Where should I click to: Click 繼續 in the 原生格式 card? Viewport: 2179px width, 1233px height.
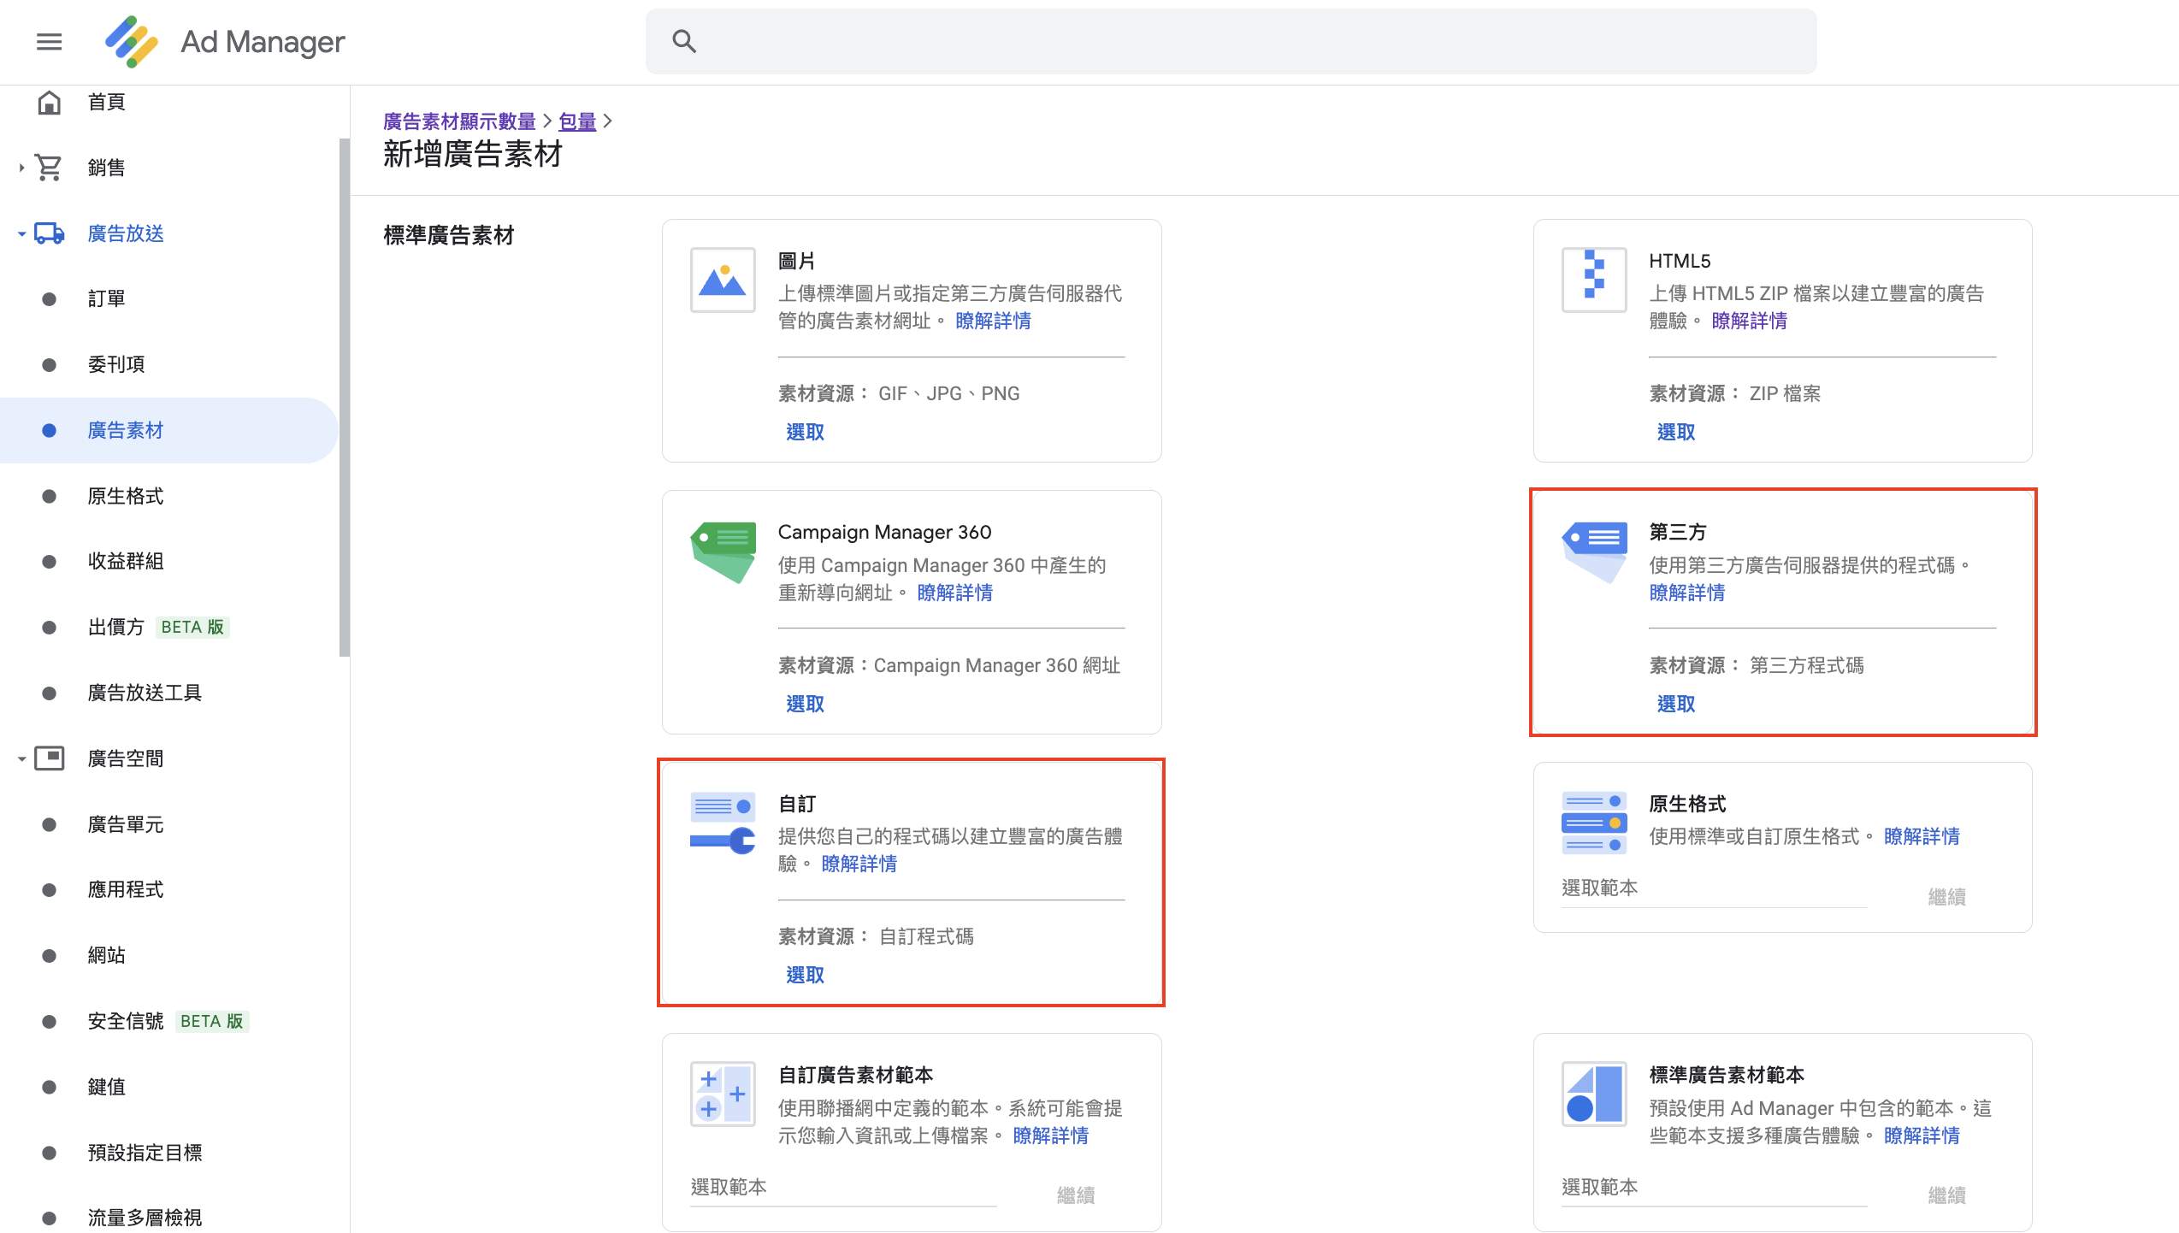1946,897
